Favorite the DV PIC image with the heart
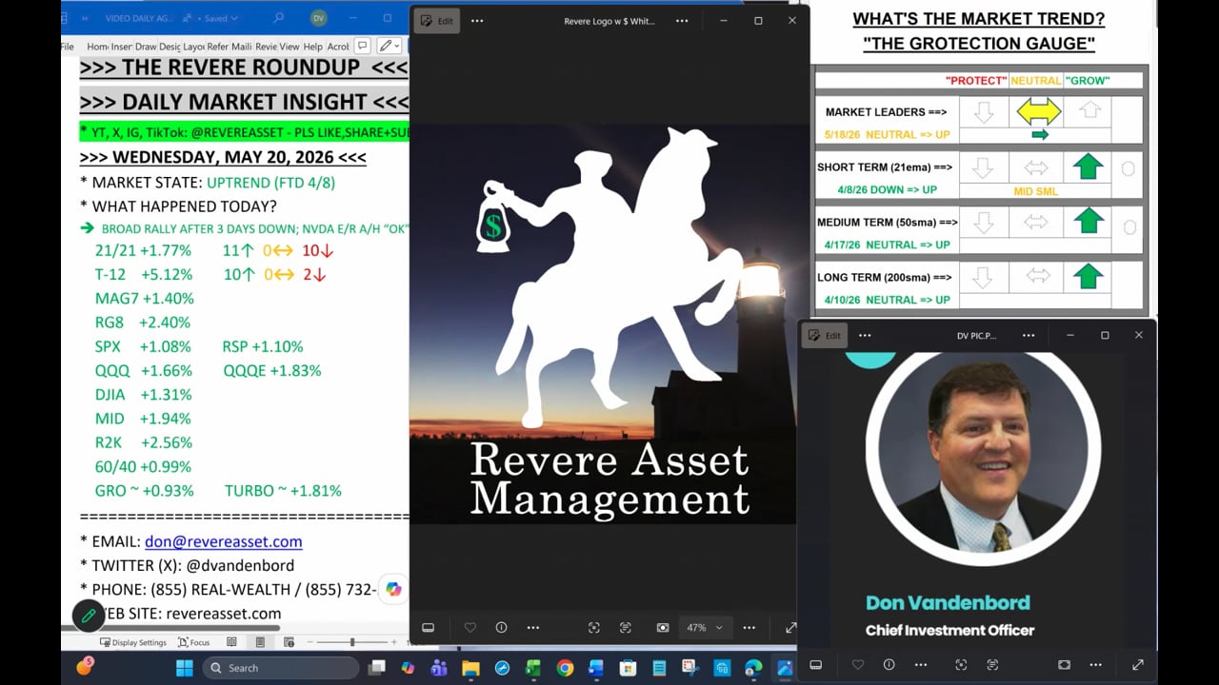Viewport: 1219px width, 685px height. [858, 665]
